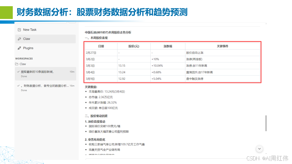Click the WORKSPACES section label
Image resolution: width=292 pixels, height=164 pixels.
point(24,59)
